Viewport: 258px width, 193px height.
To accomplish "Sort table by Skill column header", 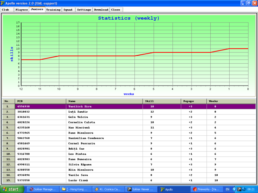I will pos(162,101).
